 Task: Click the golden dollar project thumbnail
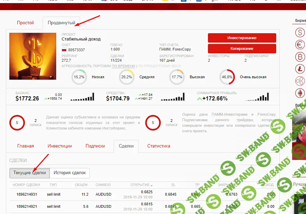33,56
